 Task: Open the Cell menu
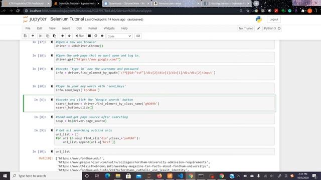[x=79, y=28]
